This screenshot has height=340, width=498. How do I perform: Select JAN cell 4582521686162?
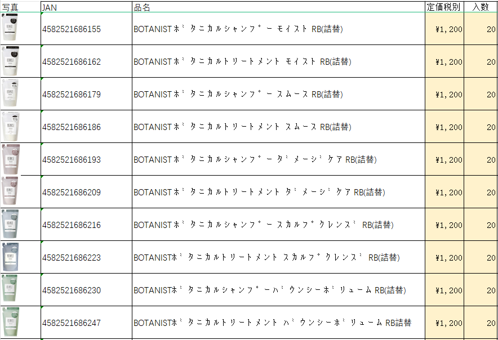click(86, 61)
